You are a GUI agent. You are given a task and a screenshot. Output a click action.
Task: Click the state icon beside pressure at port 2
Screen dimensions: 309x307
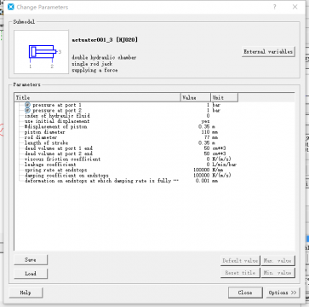[27, 110]
